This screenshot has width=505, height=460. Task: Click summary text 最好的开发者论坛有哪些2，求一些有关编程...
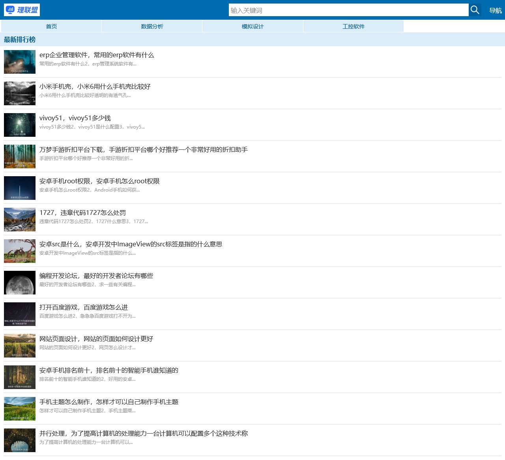click(88, 285)
